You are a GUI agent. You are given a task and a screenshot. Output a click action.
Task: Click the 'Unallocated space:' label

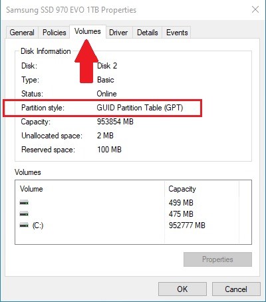coord(52,136)
